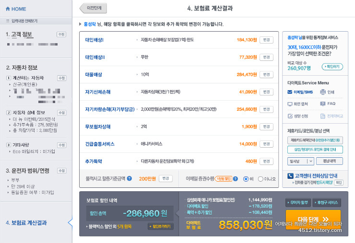The height and width of the screenshot is (243, 355).
Task: Open the 대인배상I coverage link
Action: [94, 40]
